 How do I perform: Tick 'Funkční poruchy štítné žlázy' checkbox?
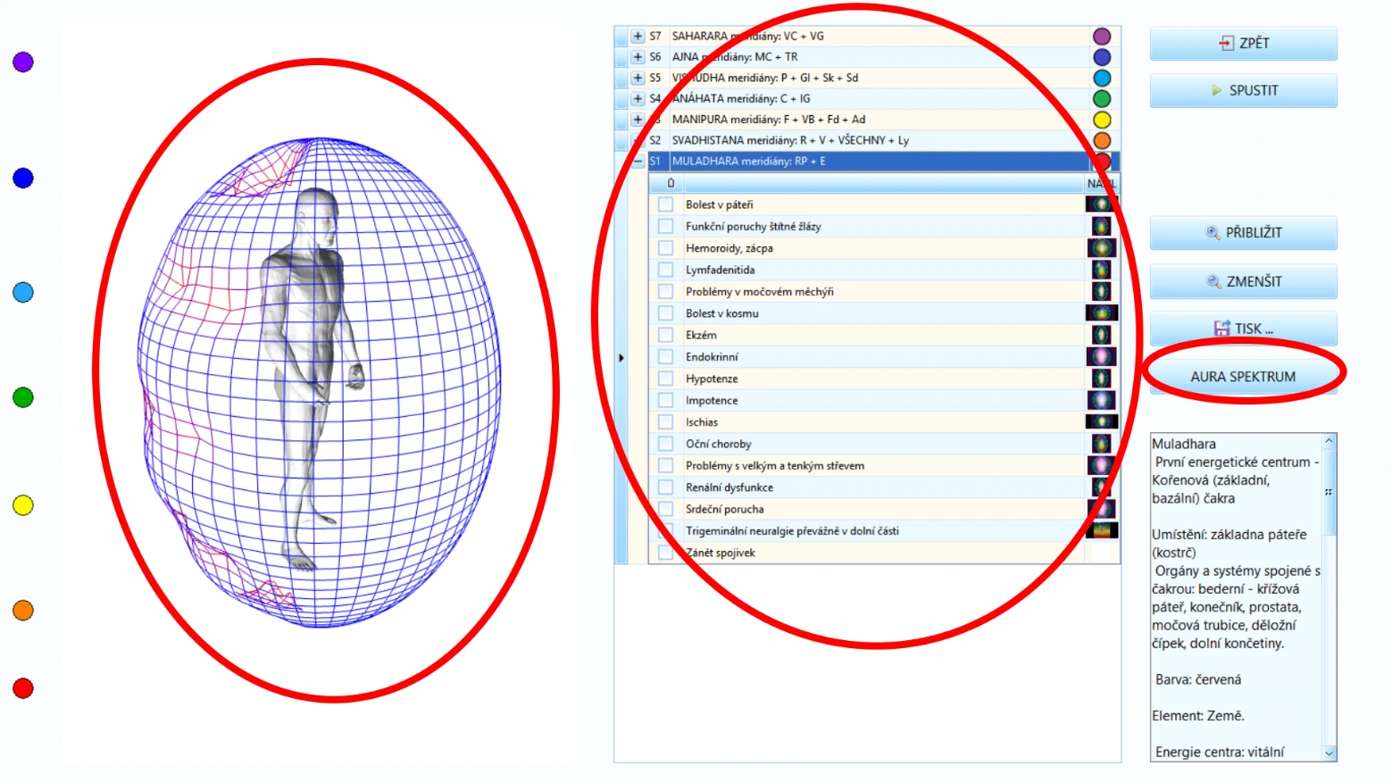click(665, 226)
